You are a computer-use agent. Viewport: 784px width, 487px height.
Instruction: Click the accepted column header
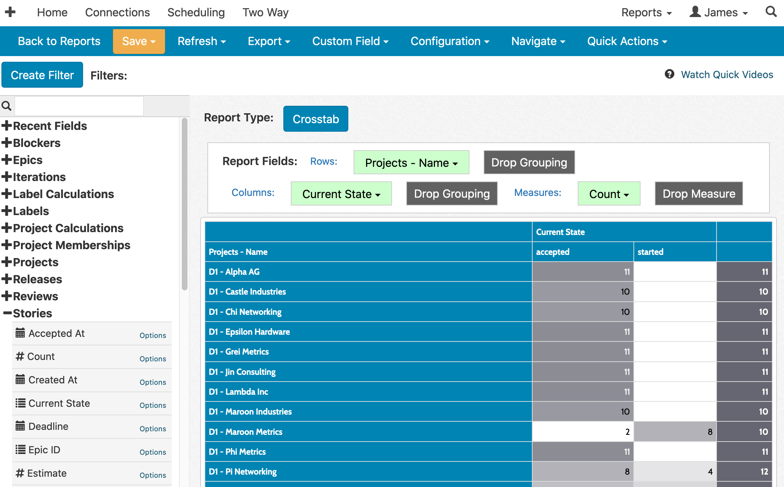(x=583, y=252)
